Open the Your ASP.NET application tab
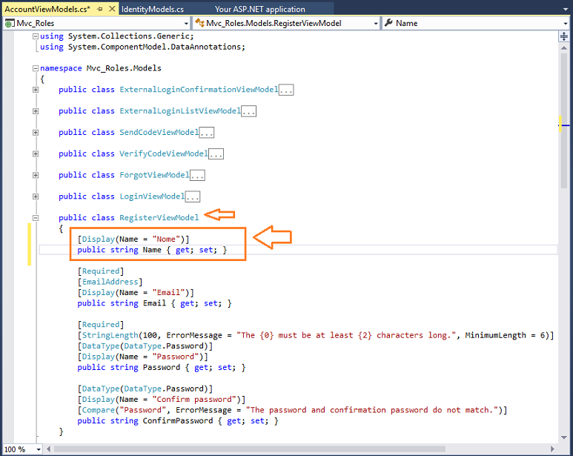573x456 pixels. click(260, 9)
